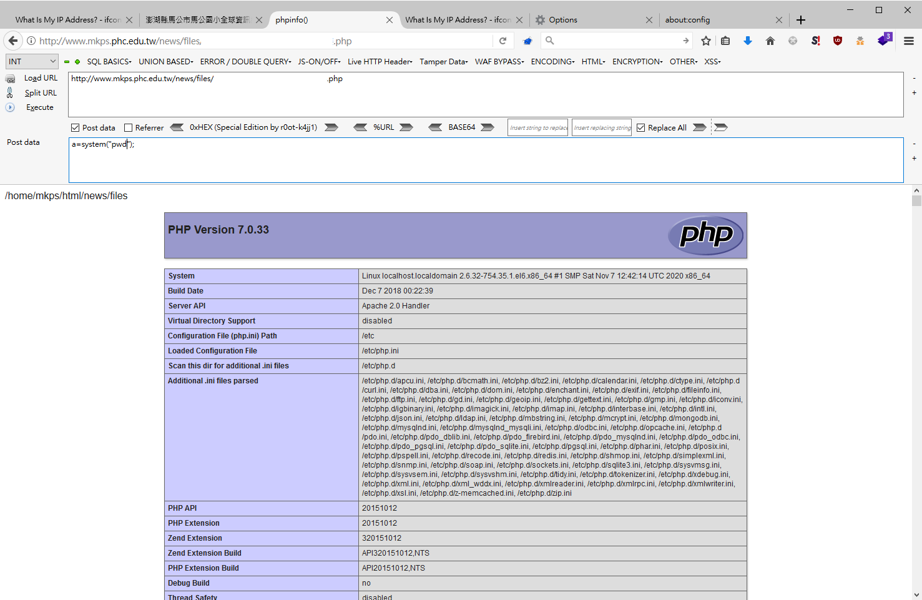Image resolution: width=922 pixels, height=600 pixels.
Task: Go to the Home page icon
Action: [x=770, y=41]
